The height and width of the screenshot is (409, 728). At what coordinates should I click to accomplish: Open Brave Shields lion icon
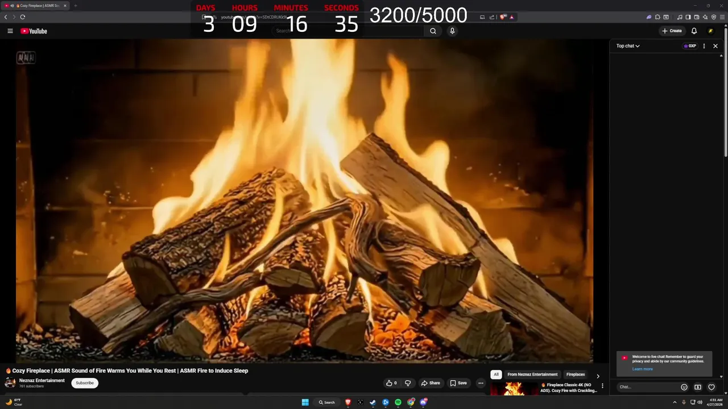pos(503,17)
